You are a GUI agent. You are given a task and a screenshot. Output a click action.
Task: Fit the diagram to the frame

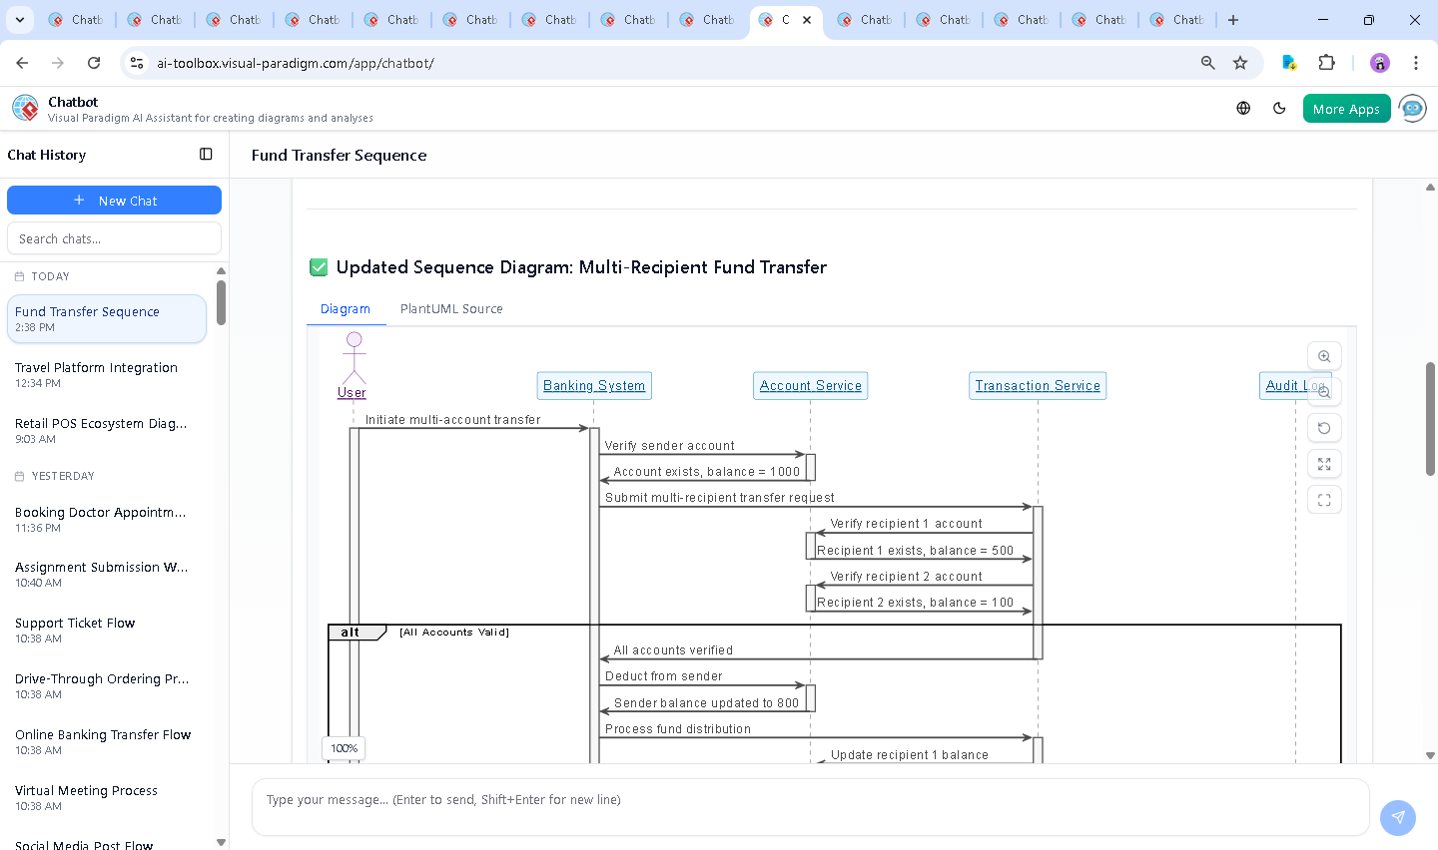pyautogui.click(x=1324, y=499)
